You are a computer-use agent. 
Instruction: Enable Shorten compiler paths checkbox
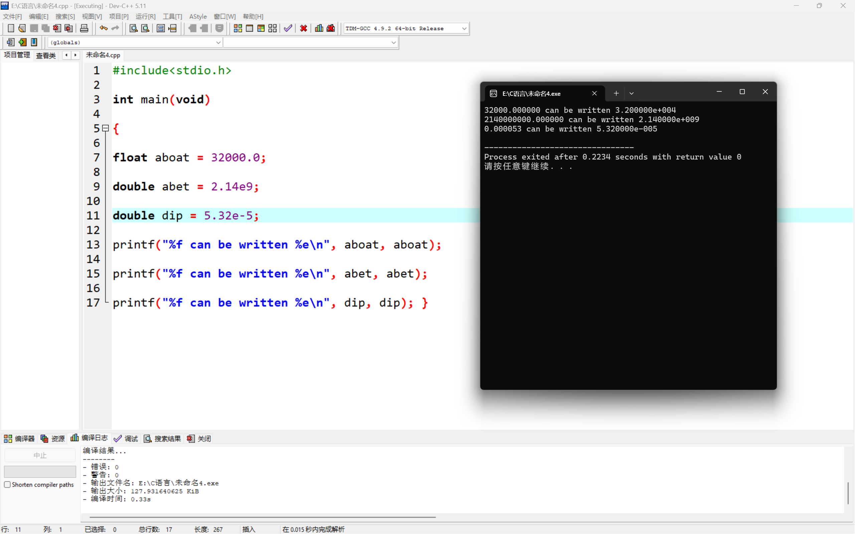coord(7,485)
